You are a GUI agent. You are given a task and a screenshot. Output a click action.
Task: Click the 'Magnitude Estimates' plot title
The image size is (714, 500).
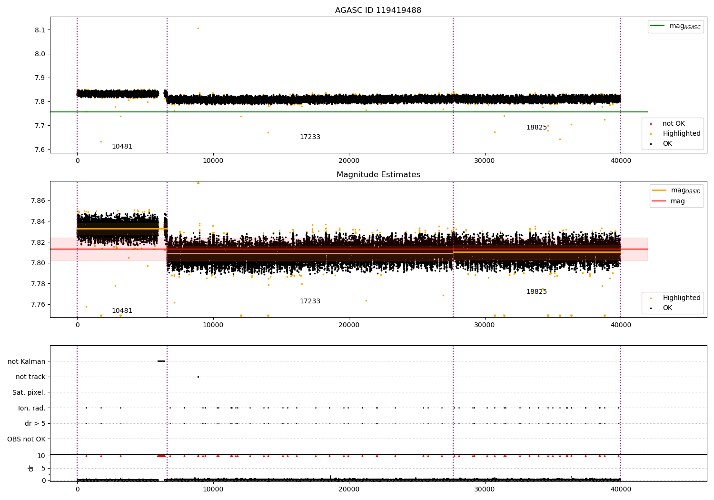(378, 175)
